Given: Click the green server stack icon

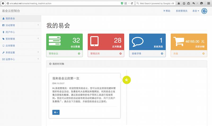Looking at the screenshot, I should (x=55, y=42).
